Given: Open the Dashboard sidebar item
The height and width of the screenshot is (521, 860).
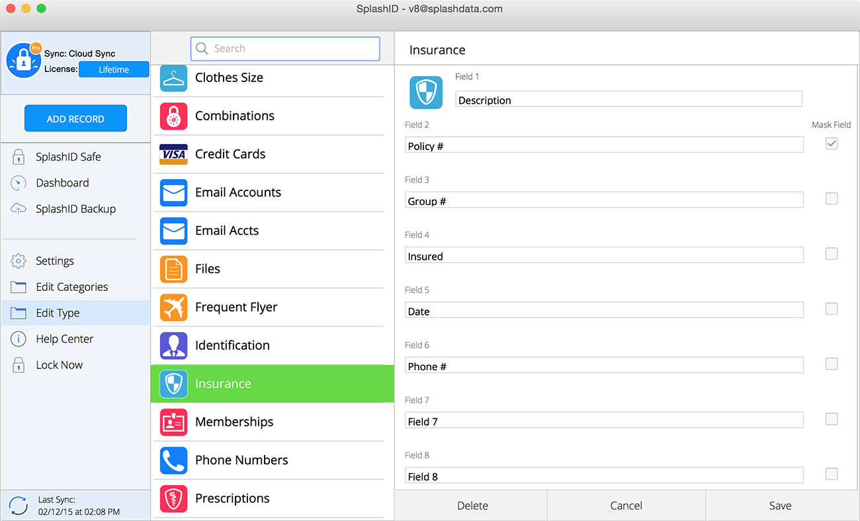Looking at the screenshot, I should (75, 183).
